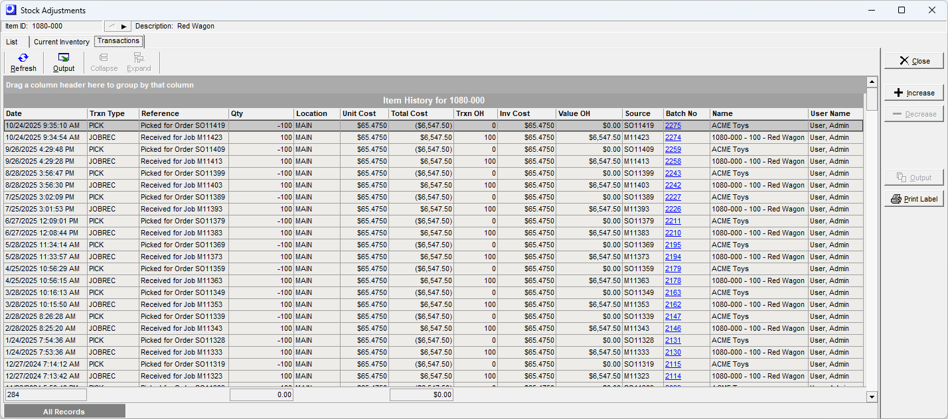The width and height of the screenshot is (948, 419).
Task: Open the List tab
Action: (12, 41)
